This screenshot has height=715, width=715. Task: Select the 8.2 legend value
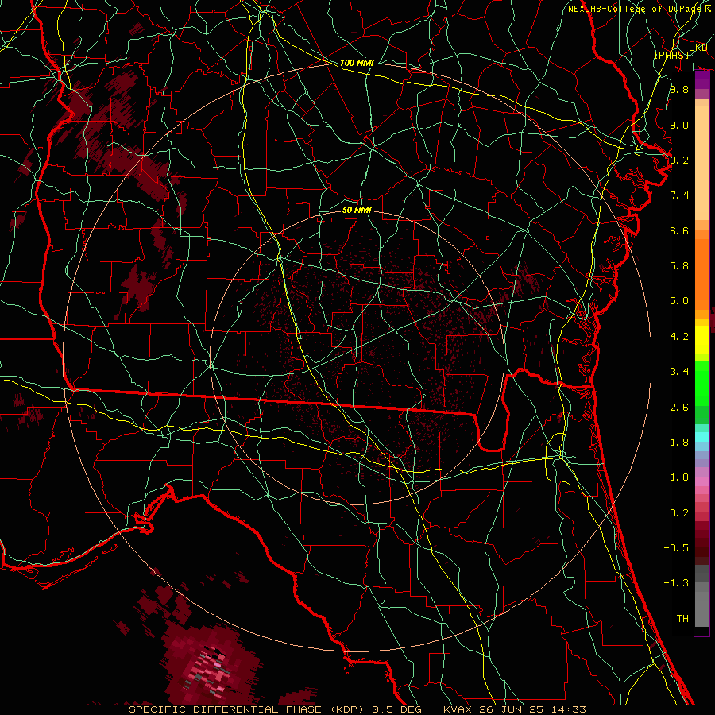pyautogui.click(x=679, y=160)
